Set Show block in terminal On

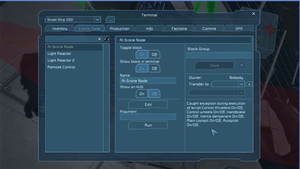[142, 69]
